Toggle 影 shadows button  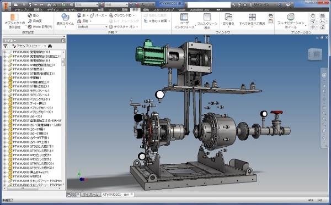81,15
